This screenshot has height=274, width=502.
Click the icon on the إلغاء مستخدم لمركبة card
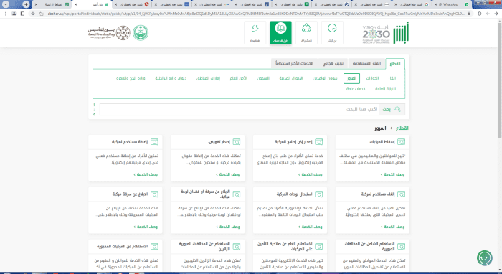[x=401, y=194]
